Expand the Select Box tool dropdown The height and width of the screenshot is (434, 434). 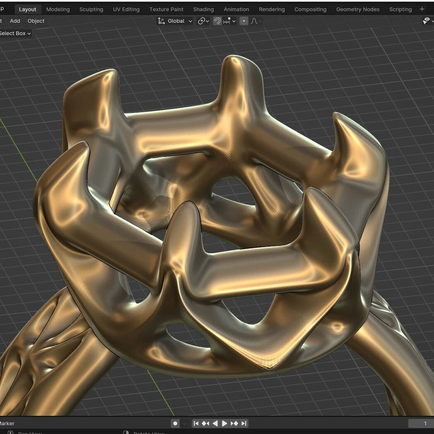click(16, 33)
